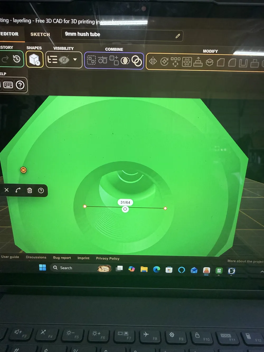
Task: Open help in the floating sketch toolbar
Action: pos(41,190)
